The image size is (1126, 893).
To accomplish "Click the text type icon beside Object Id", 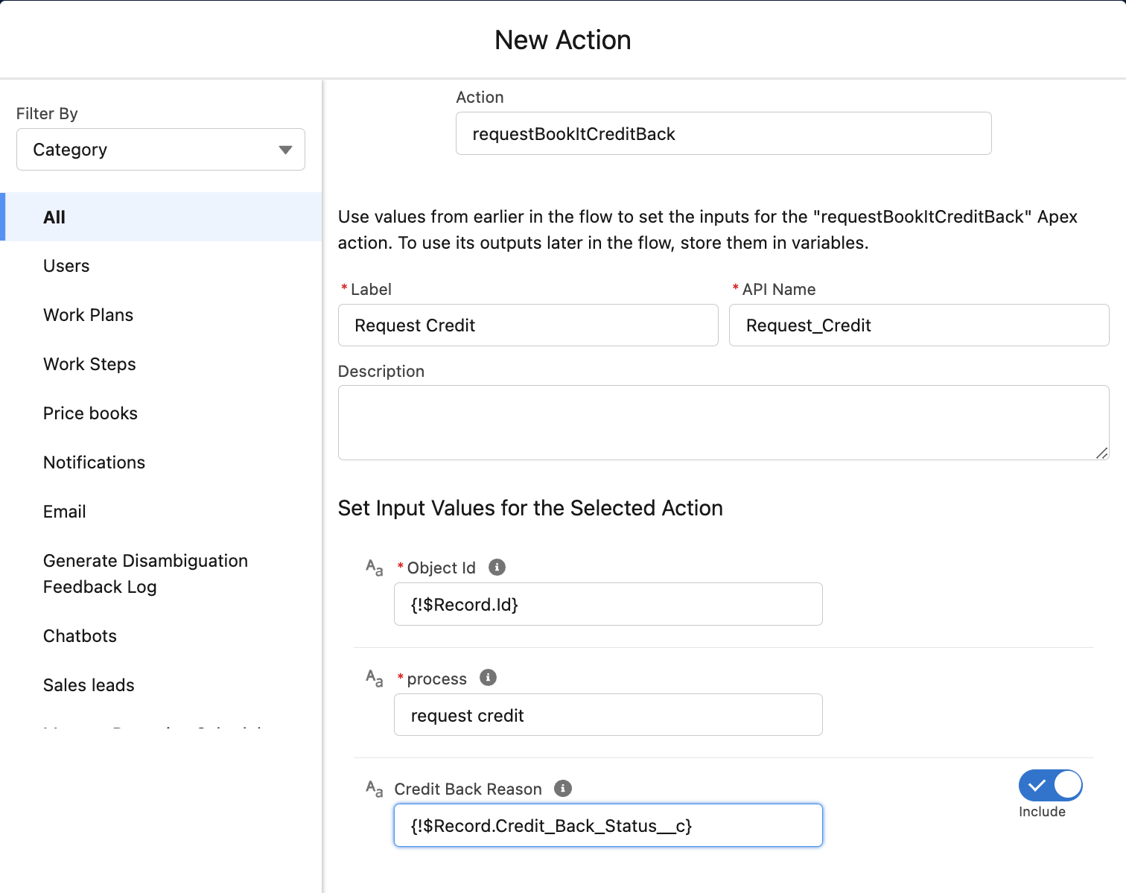I will [x=374, y=568].
